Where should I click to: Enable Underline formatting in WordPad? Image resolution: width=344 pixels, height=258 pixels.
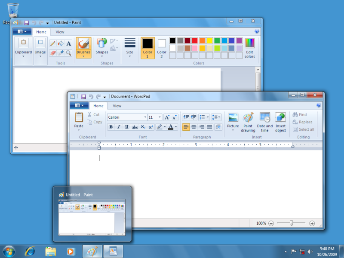point(126,127)
